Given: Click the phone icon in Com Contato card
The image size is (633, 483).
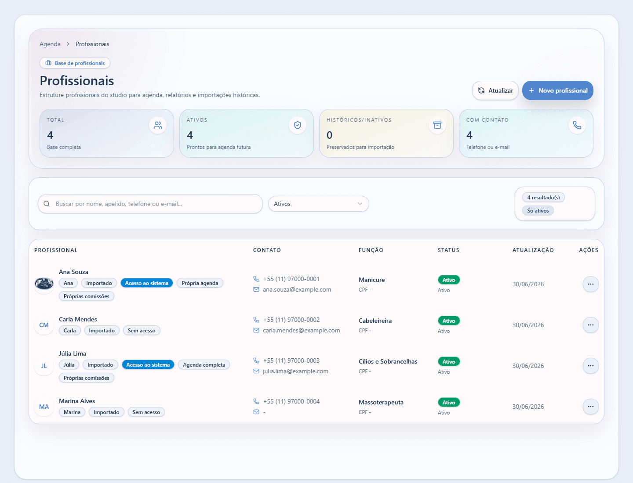Looking at the screenshot, I should click(x=577, y=125).
